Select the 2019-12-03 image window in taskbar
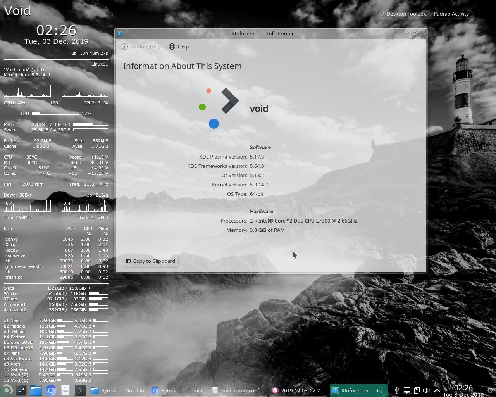Image resolution: width=496 pixels, height=397 pixels. click(x=302, y=390)
